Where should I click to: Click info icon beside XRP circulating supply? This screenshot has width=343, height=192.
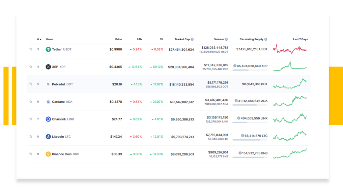coord(235,66)
